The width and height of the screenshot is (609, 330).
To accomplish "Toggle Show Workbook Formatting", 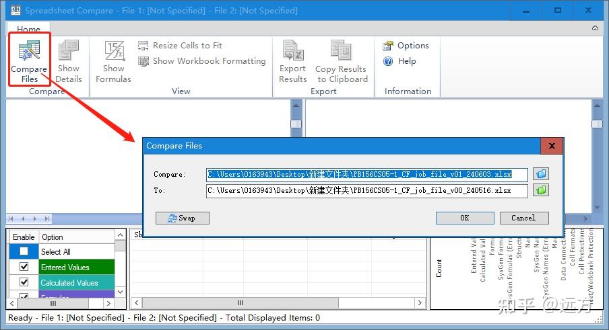I will pos(201,61).
